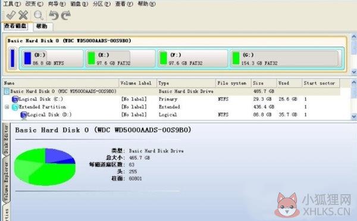Select the Logical Disk (C:) row icon
Screen dimensions: 357x221
[x=15, y=99]
